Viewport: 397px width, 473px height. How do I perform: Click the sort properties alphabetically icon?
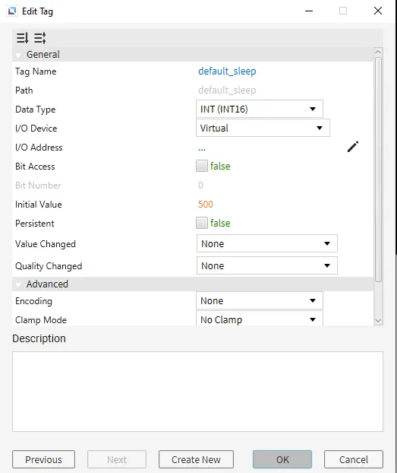pos(22,38)
